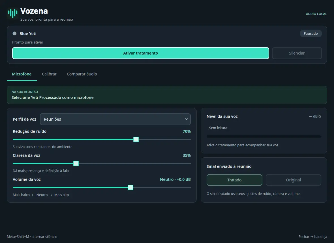Image resolution: width=334 pixels, height=243 pixels.
Task: Click the Mais baixo label under volume
Action: 21,195
